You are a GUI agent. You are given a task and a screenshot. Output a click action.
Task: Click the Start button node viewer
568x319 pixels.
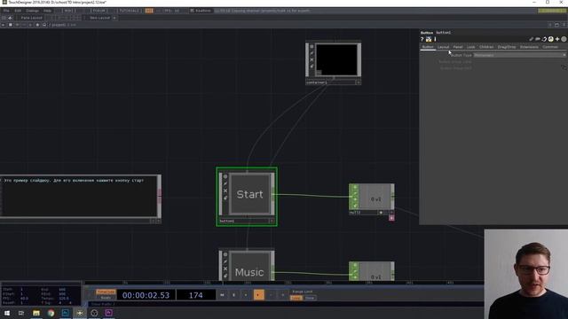(249, 194)
